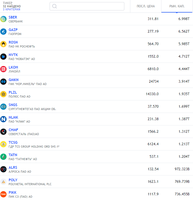
Task: Open the CHMF ticker link
Action: pyautogui.click(x=13, y=130)
